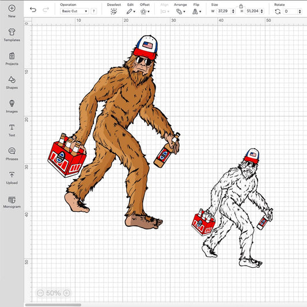Image resolution: width=307 pixels, height=307 pixels.
Task: Zoom out with the minus button
Action: (x=40, y=293)
